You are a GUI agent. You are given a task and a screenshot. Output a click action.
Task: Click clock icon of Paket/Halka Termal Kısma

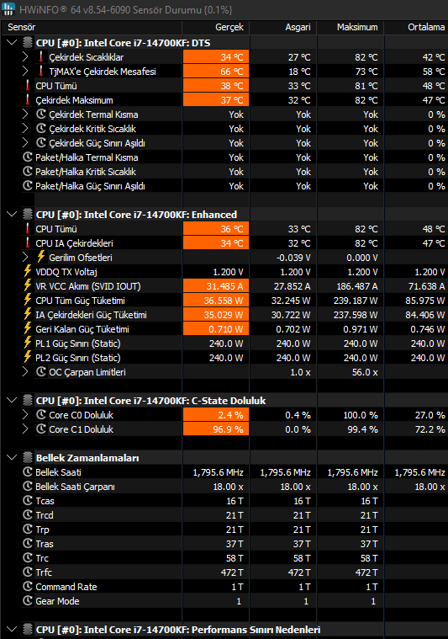[27, 157]
